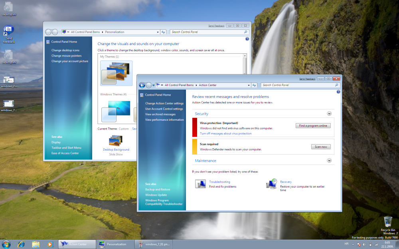The image size is (399, 249).
Task: Click the search magnifier in Personalization window
Action: [245, 32]
